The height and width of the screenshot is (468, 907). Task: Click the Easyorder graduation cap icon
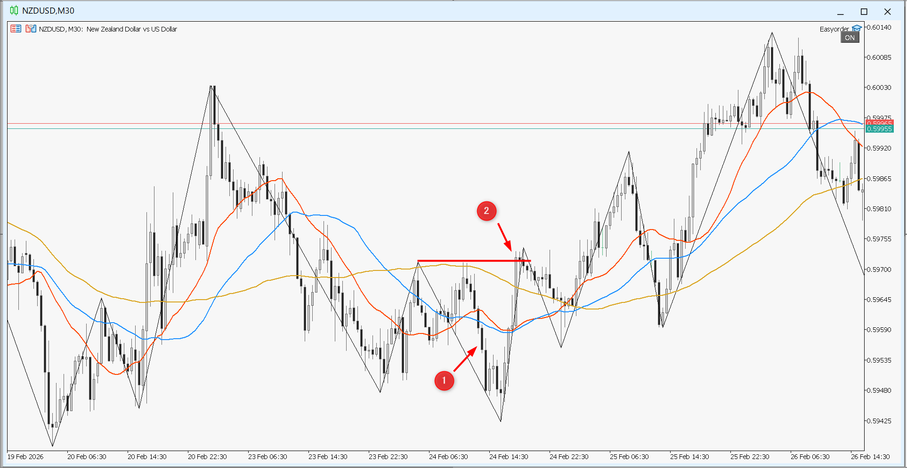[x=857, y=29]
